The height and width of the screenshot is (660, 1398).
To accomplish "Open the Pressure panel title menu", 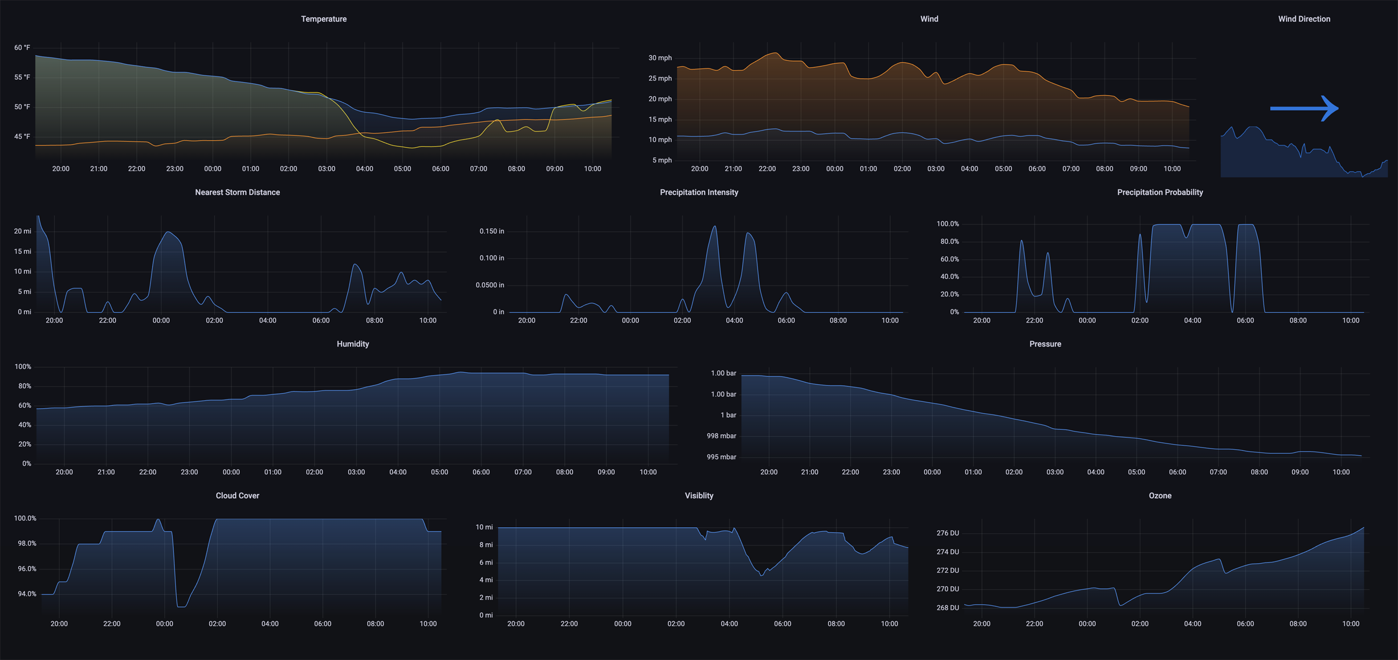I will 1045,344.
